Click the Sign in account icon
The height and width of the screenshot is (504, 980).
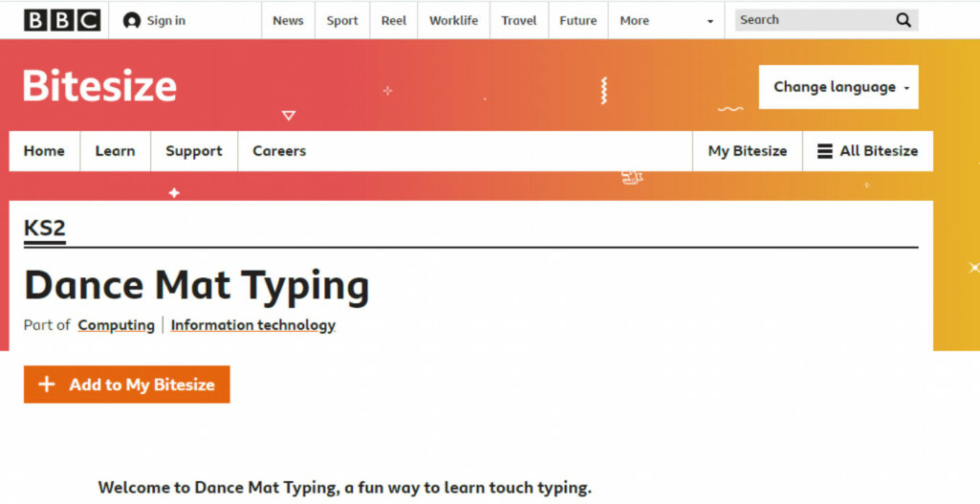click(x=132, y=21)
